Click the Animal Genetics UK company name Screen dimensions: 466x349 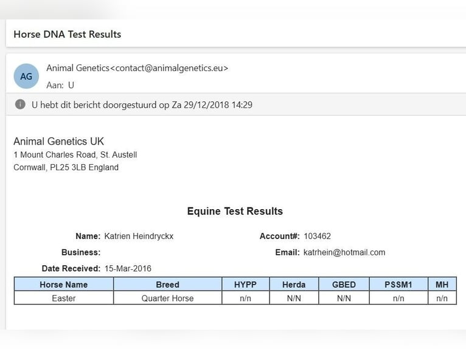click(58, 141)
